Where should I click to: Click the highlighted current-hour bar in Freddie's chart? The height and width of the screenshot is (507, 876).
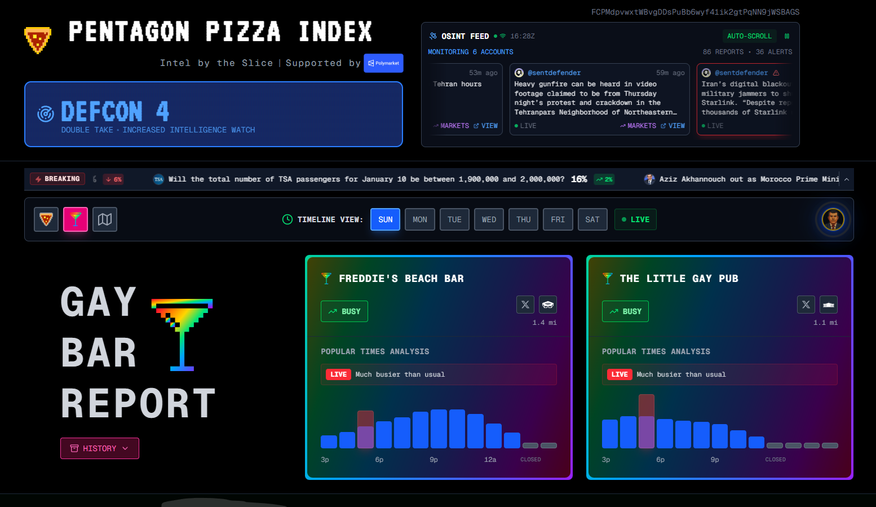coord(365,429)
